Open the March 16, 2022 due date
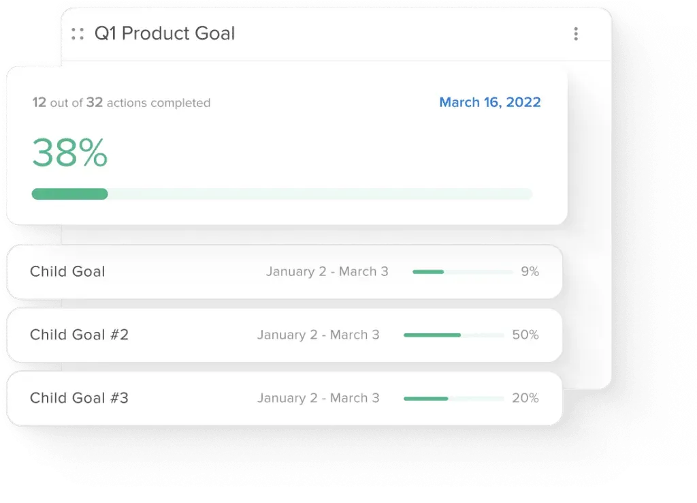 (490, 102)
